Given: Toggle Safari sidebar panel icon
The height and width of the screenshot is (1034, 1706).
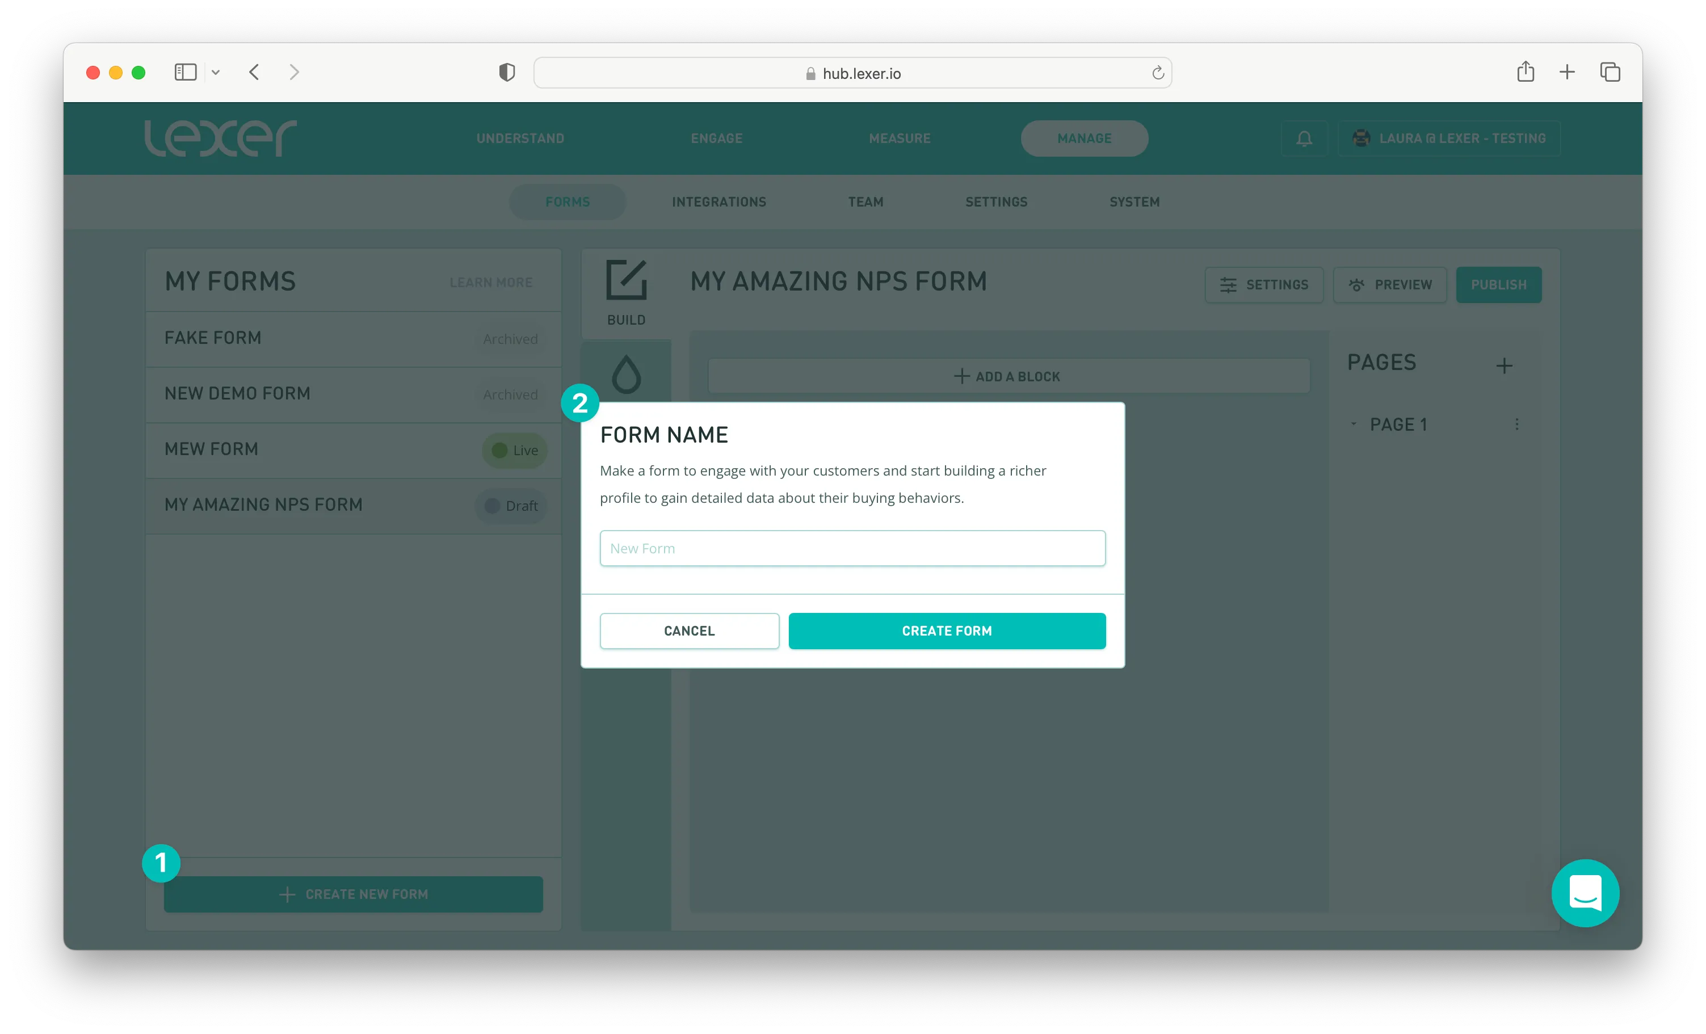Looking at the screenshot, I should [185, 72].
